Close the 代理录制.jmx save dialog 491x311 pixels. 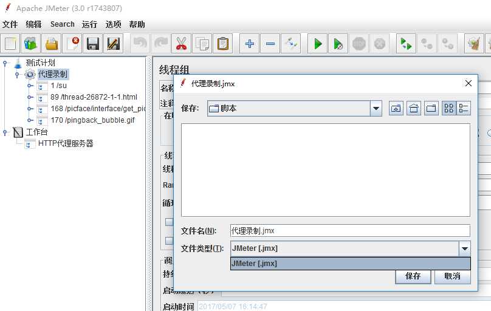(x=468, y=83)
